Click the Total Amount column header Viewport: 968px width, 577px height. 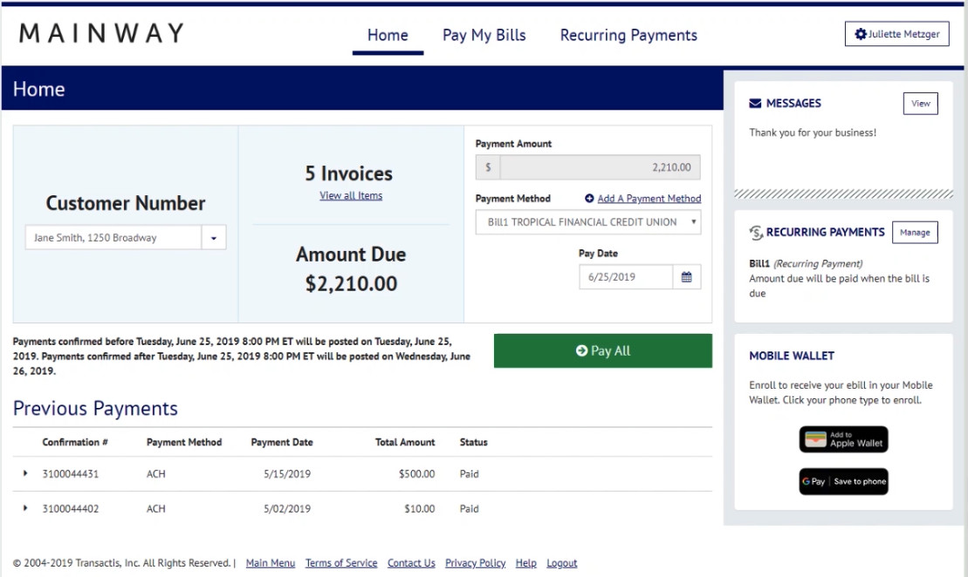click(405, 442)
